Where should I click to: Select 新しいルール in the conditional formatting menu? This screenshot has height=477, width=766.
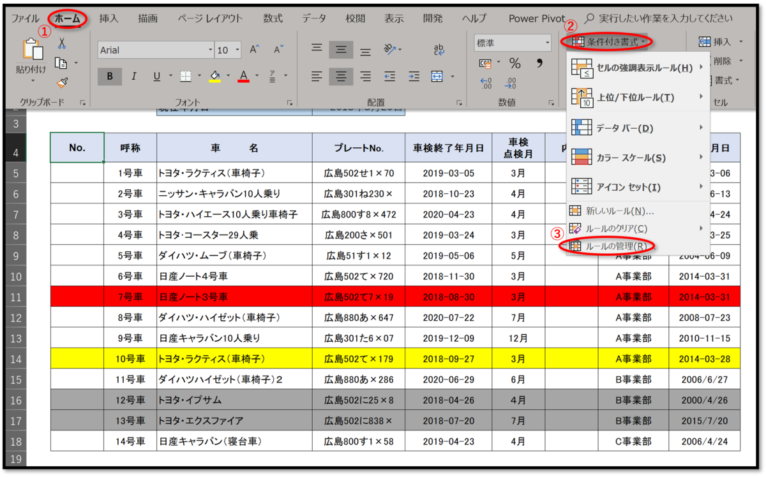(x=638, y=211)
